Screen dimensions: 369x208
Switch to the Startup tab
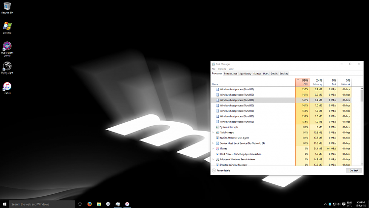click(x=257, y=74)
